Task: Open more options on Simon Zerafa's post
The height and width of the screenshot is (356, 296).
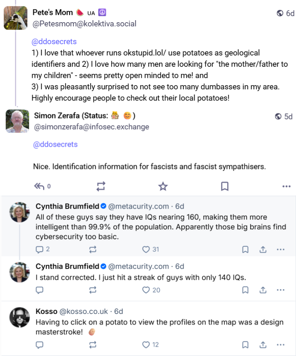Action: [x=286, y=186]
